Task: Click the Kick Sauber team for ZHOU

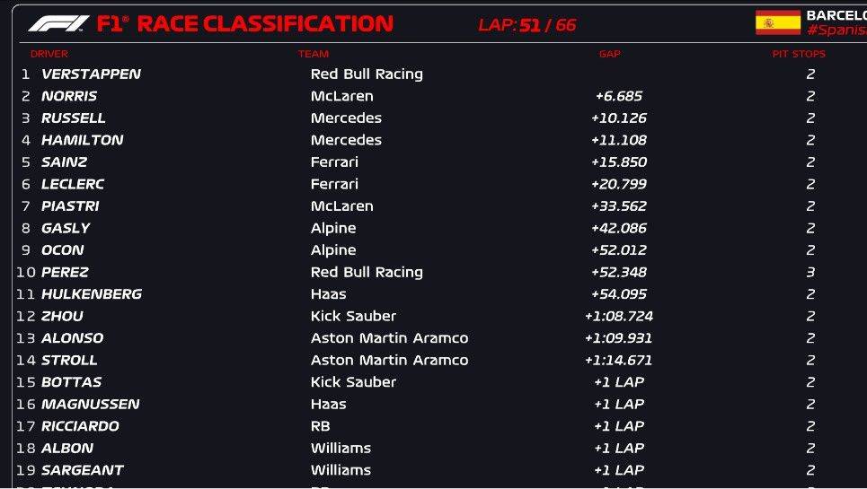Action: pyautogui.click(x=353, y=316)
